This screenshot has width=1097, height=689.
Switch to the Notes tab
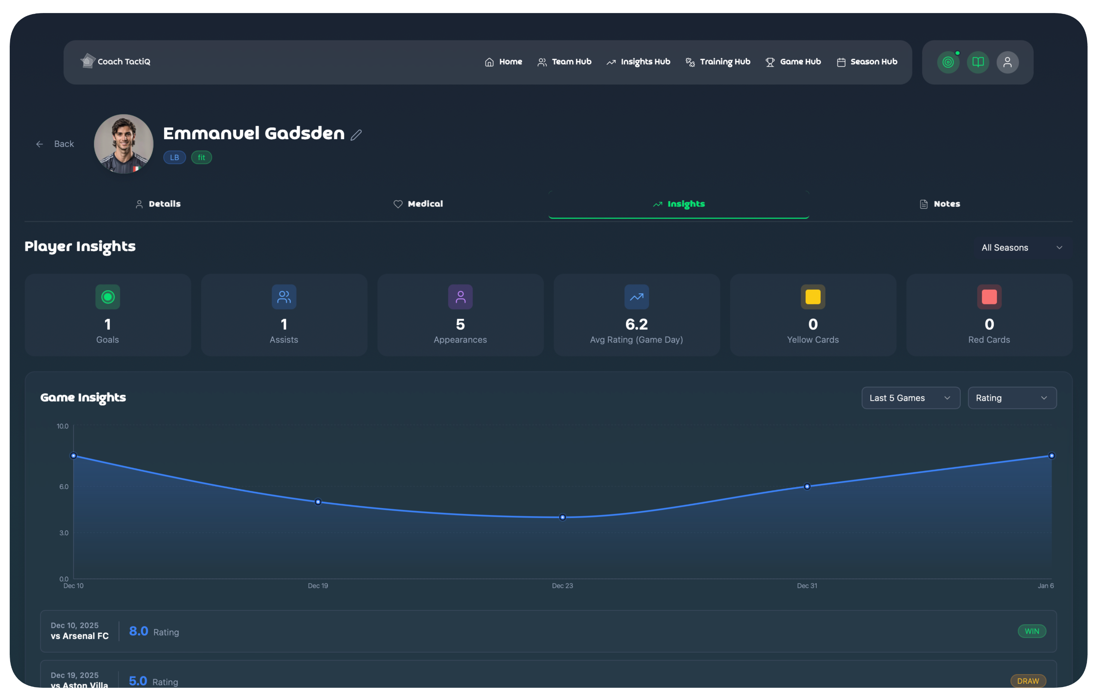[x=939, y=204]
